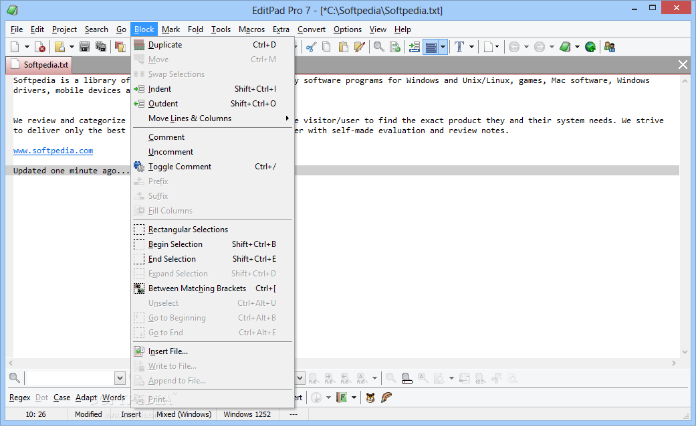Image resolution: width=696 pixels, height=427 pixels.
Task: Click the globe with green arrow icon
Action: [590, 47]
